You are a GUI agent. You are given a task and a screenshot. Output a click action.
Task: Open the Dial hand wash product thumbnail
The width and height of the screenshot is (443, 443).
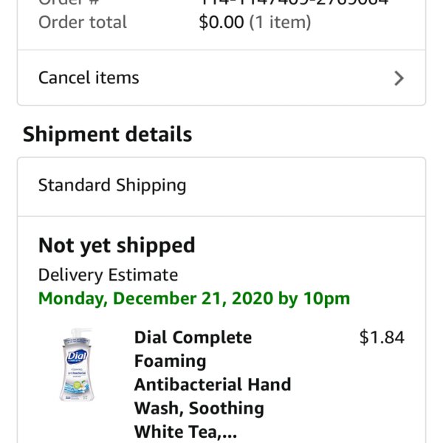point(77,365)
